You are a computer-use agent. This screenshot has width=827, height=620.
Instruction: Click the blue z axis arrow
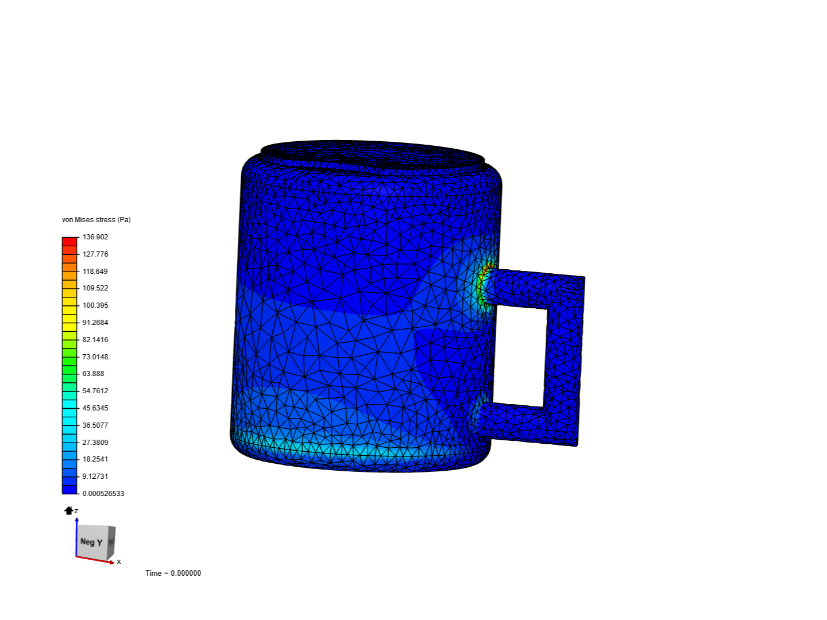(76, 537)
